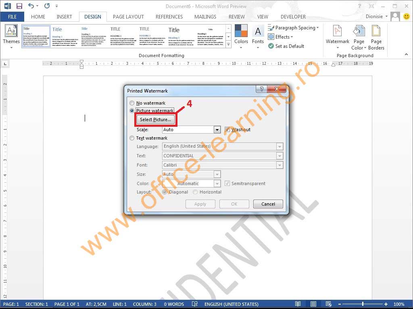Screen dimensions: 413x309
Task: Click the Effects icon
Action: (271, 37)
